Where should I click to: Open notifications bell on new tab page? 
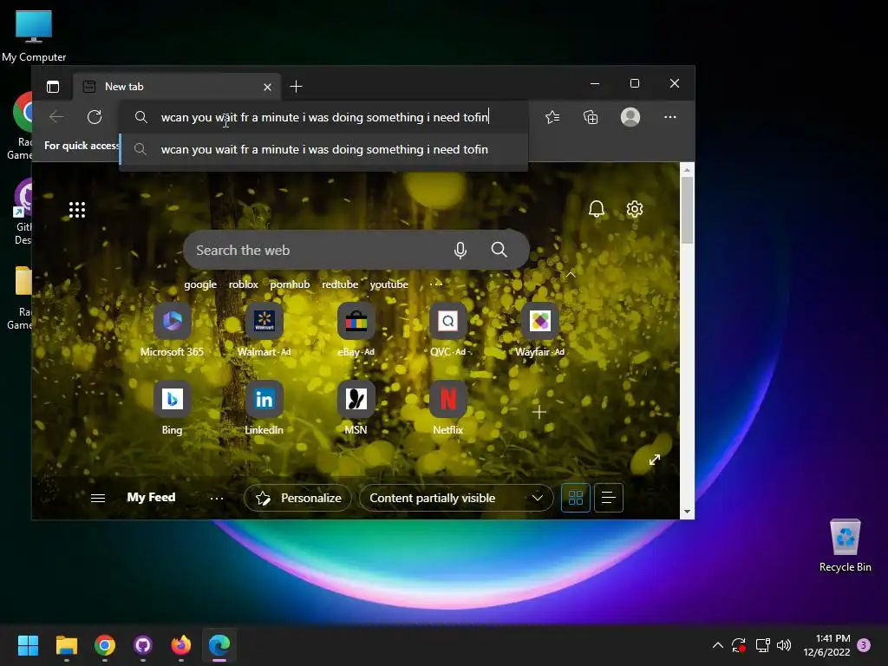(x=597, y=209)
